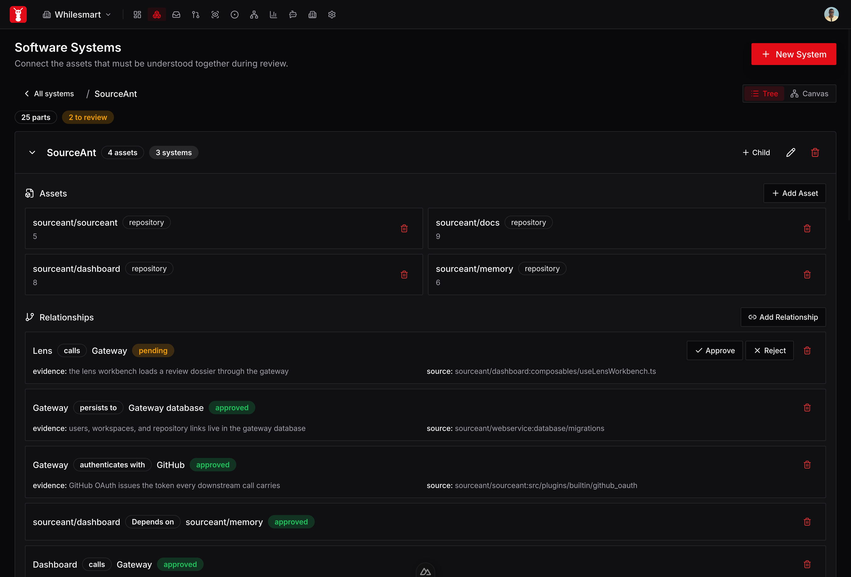Click the Add Asset button
Viewport: 851px width, 577px height.
tap(794, 193)
